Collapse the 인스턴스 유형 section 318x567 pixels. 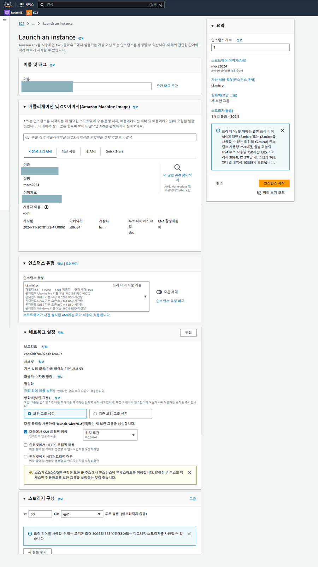pos(24,264)
